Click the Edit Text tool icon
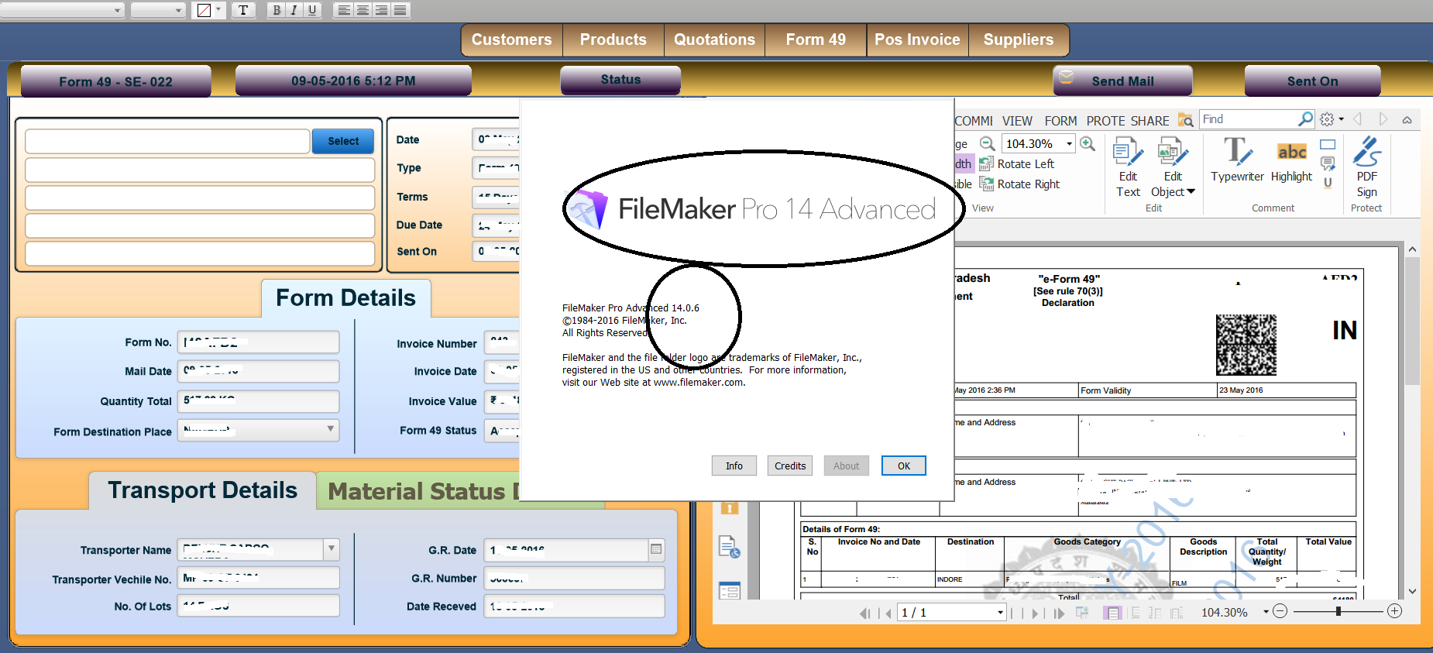The image size is (1433, 653). [x=1128, y=152]
